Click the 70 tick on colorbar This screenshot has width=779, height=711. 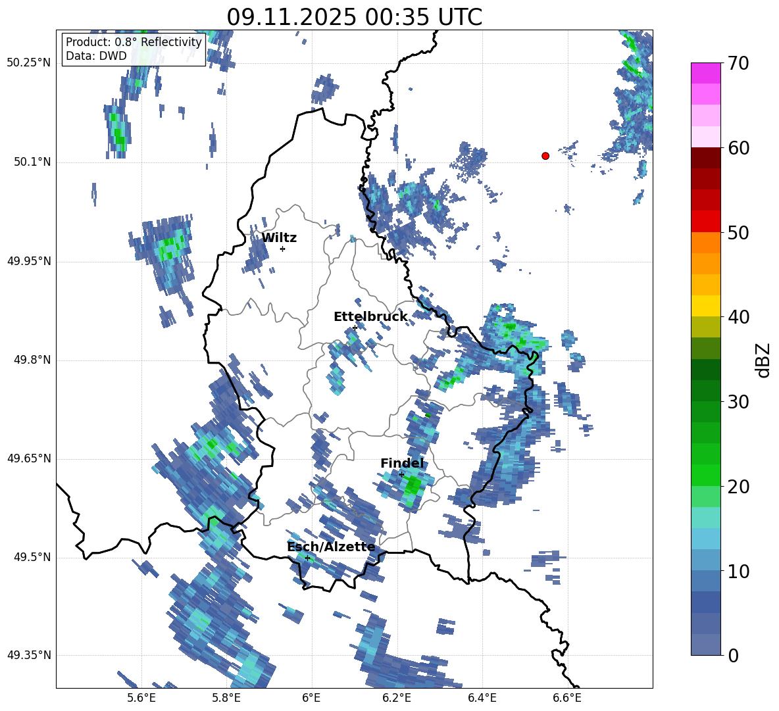[x=738, y=64]
